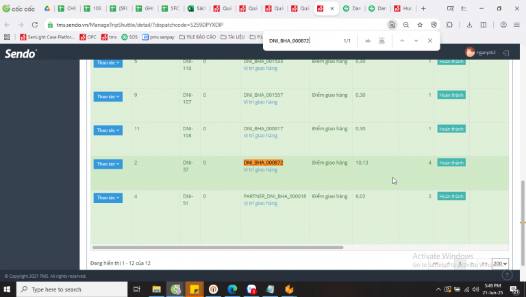The width and height of the screenshot is (526, 297).
Task: Open the OPC bookmark
Action: 88,37
